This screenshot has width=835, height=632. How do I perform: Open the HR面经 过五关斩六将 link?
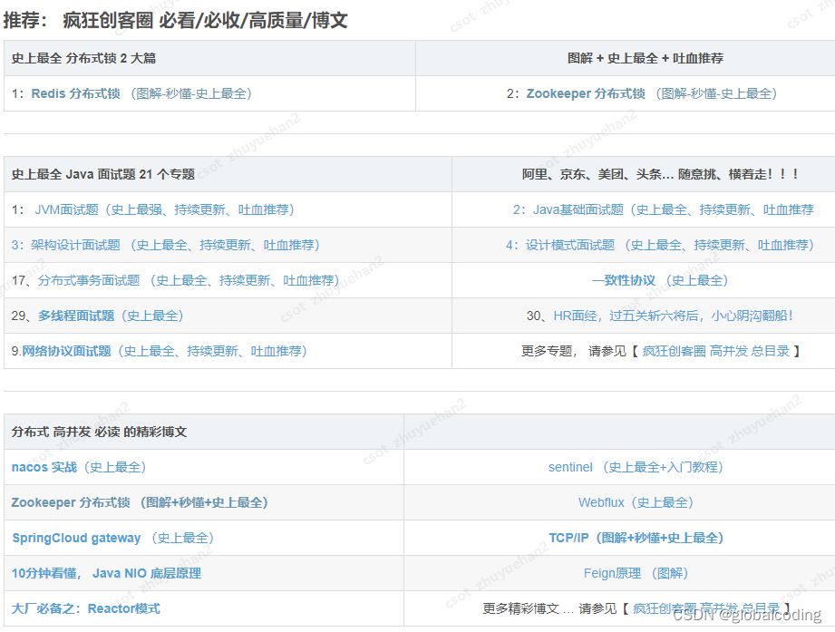[x=673, y=316]
